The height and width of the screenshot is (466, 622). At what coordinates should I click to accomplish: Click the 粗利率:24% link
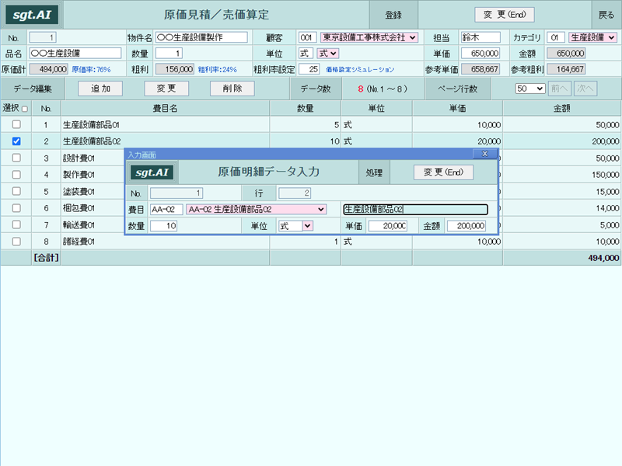218,69
